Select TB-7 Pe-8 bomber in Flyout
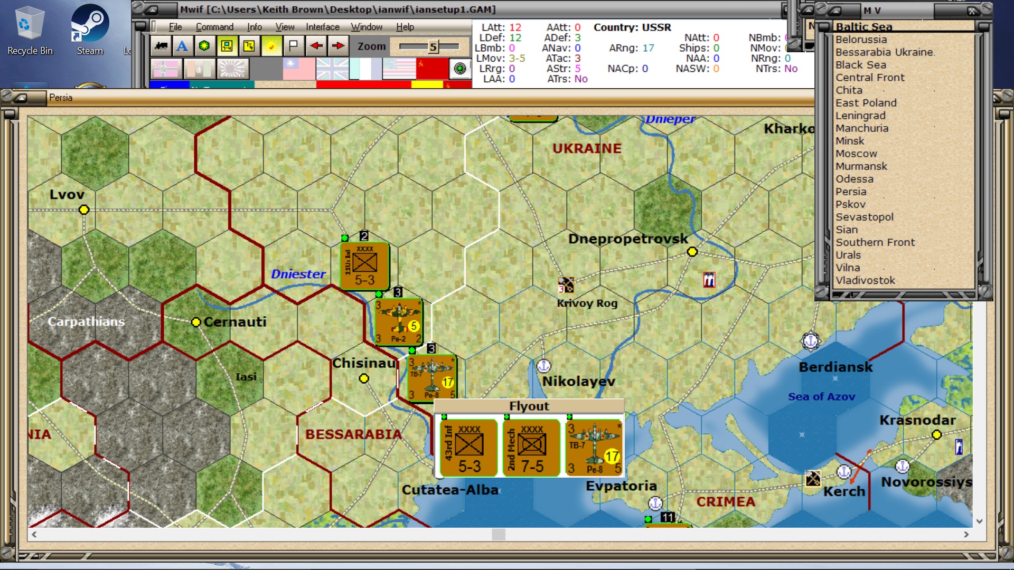 pyautogui.click(x=594, y=448)
